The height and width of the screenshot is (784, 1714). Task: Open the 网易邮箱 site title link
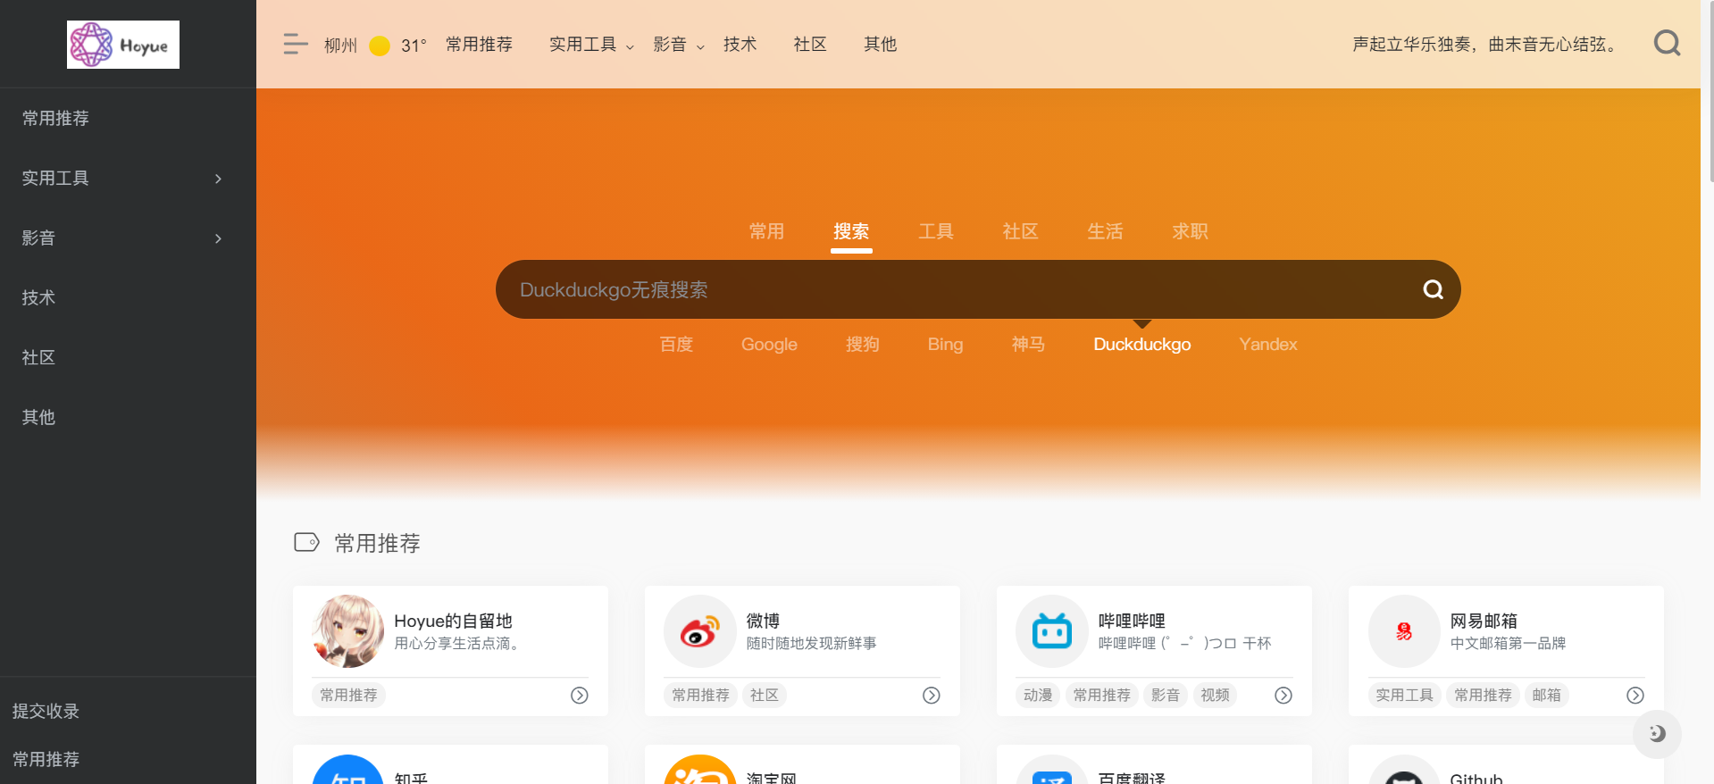(1484, 621)
